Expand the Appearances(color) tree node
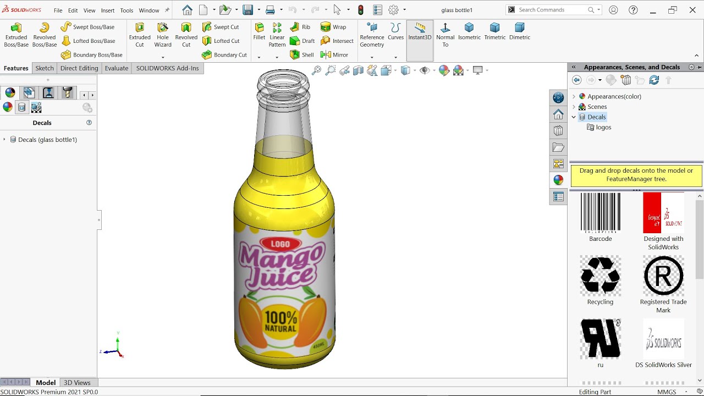The height and width of the screenshot is (396, 704). (574, 96)
